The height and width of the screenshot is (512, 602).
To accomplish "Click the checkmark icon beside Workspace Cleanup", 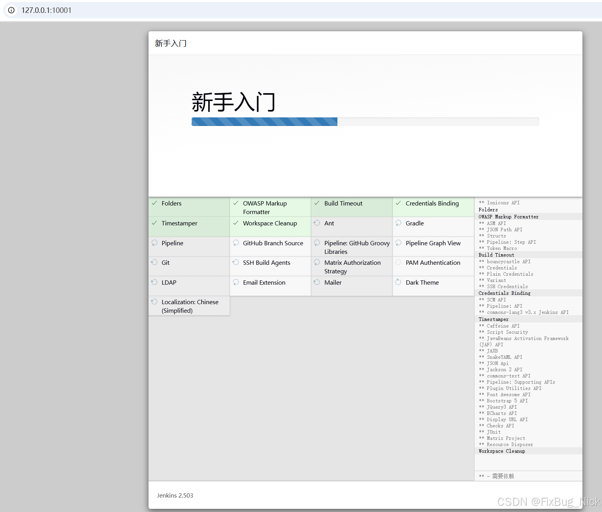I will pos(236,223).
